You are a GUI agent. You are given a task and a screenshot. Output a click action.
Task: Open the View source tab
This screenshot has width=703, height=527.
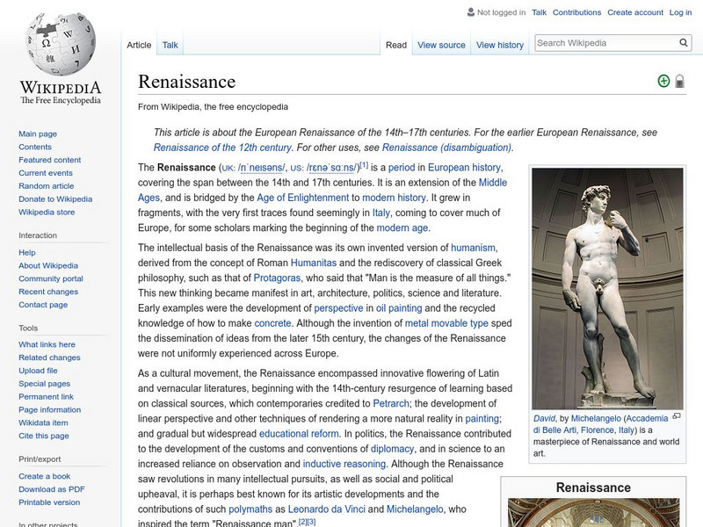point(441,45)
